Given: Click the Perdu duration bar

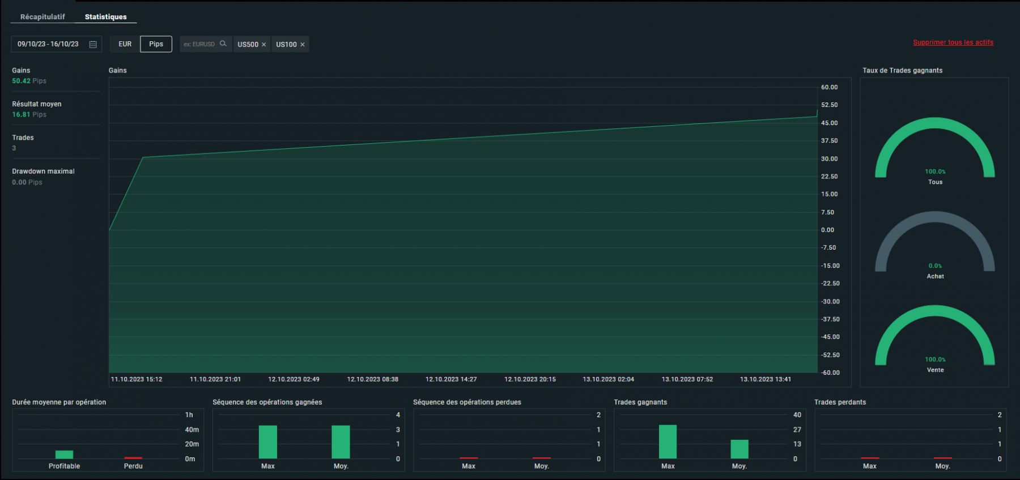Looking at the screenshot, I should click(133, 457).
